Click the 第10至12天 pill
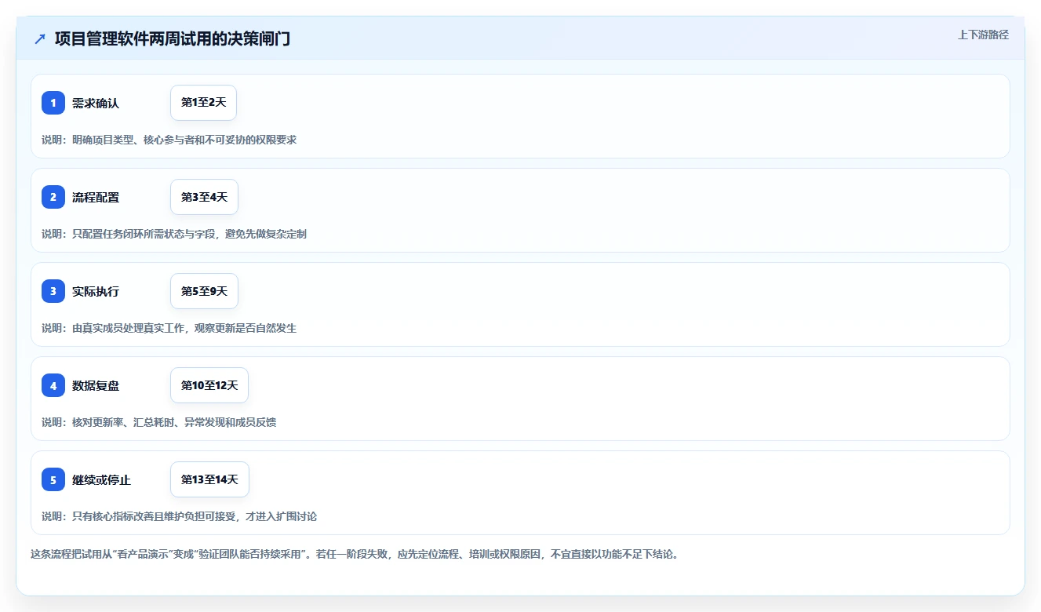This screenshot has width=1041, height=612. point(209,385)
